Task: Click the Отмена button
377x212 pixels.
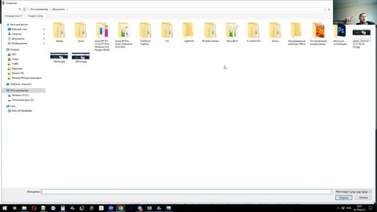Action: click(x=363, y=198)
